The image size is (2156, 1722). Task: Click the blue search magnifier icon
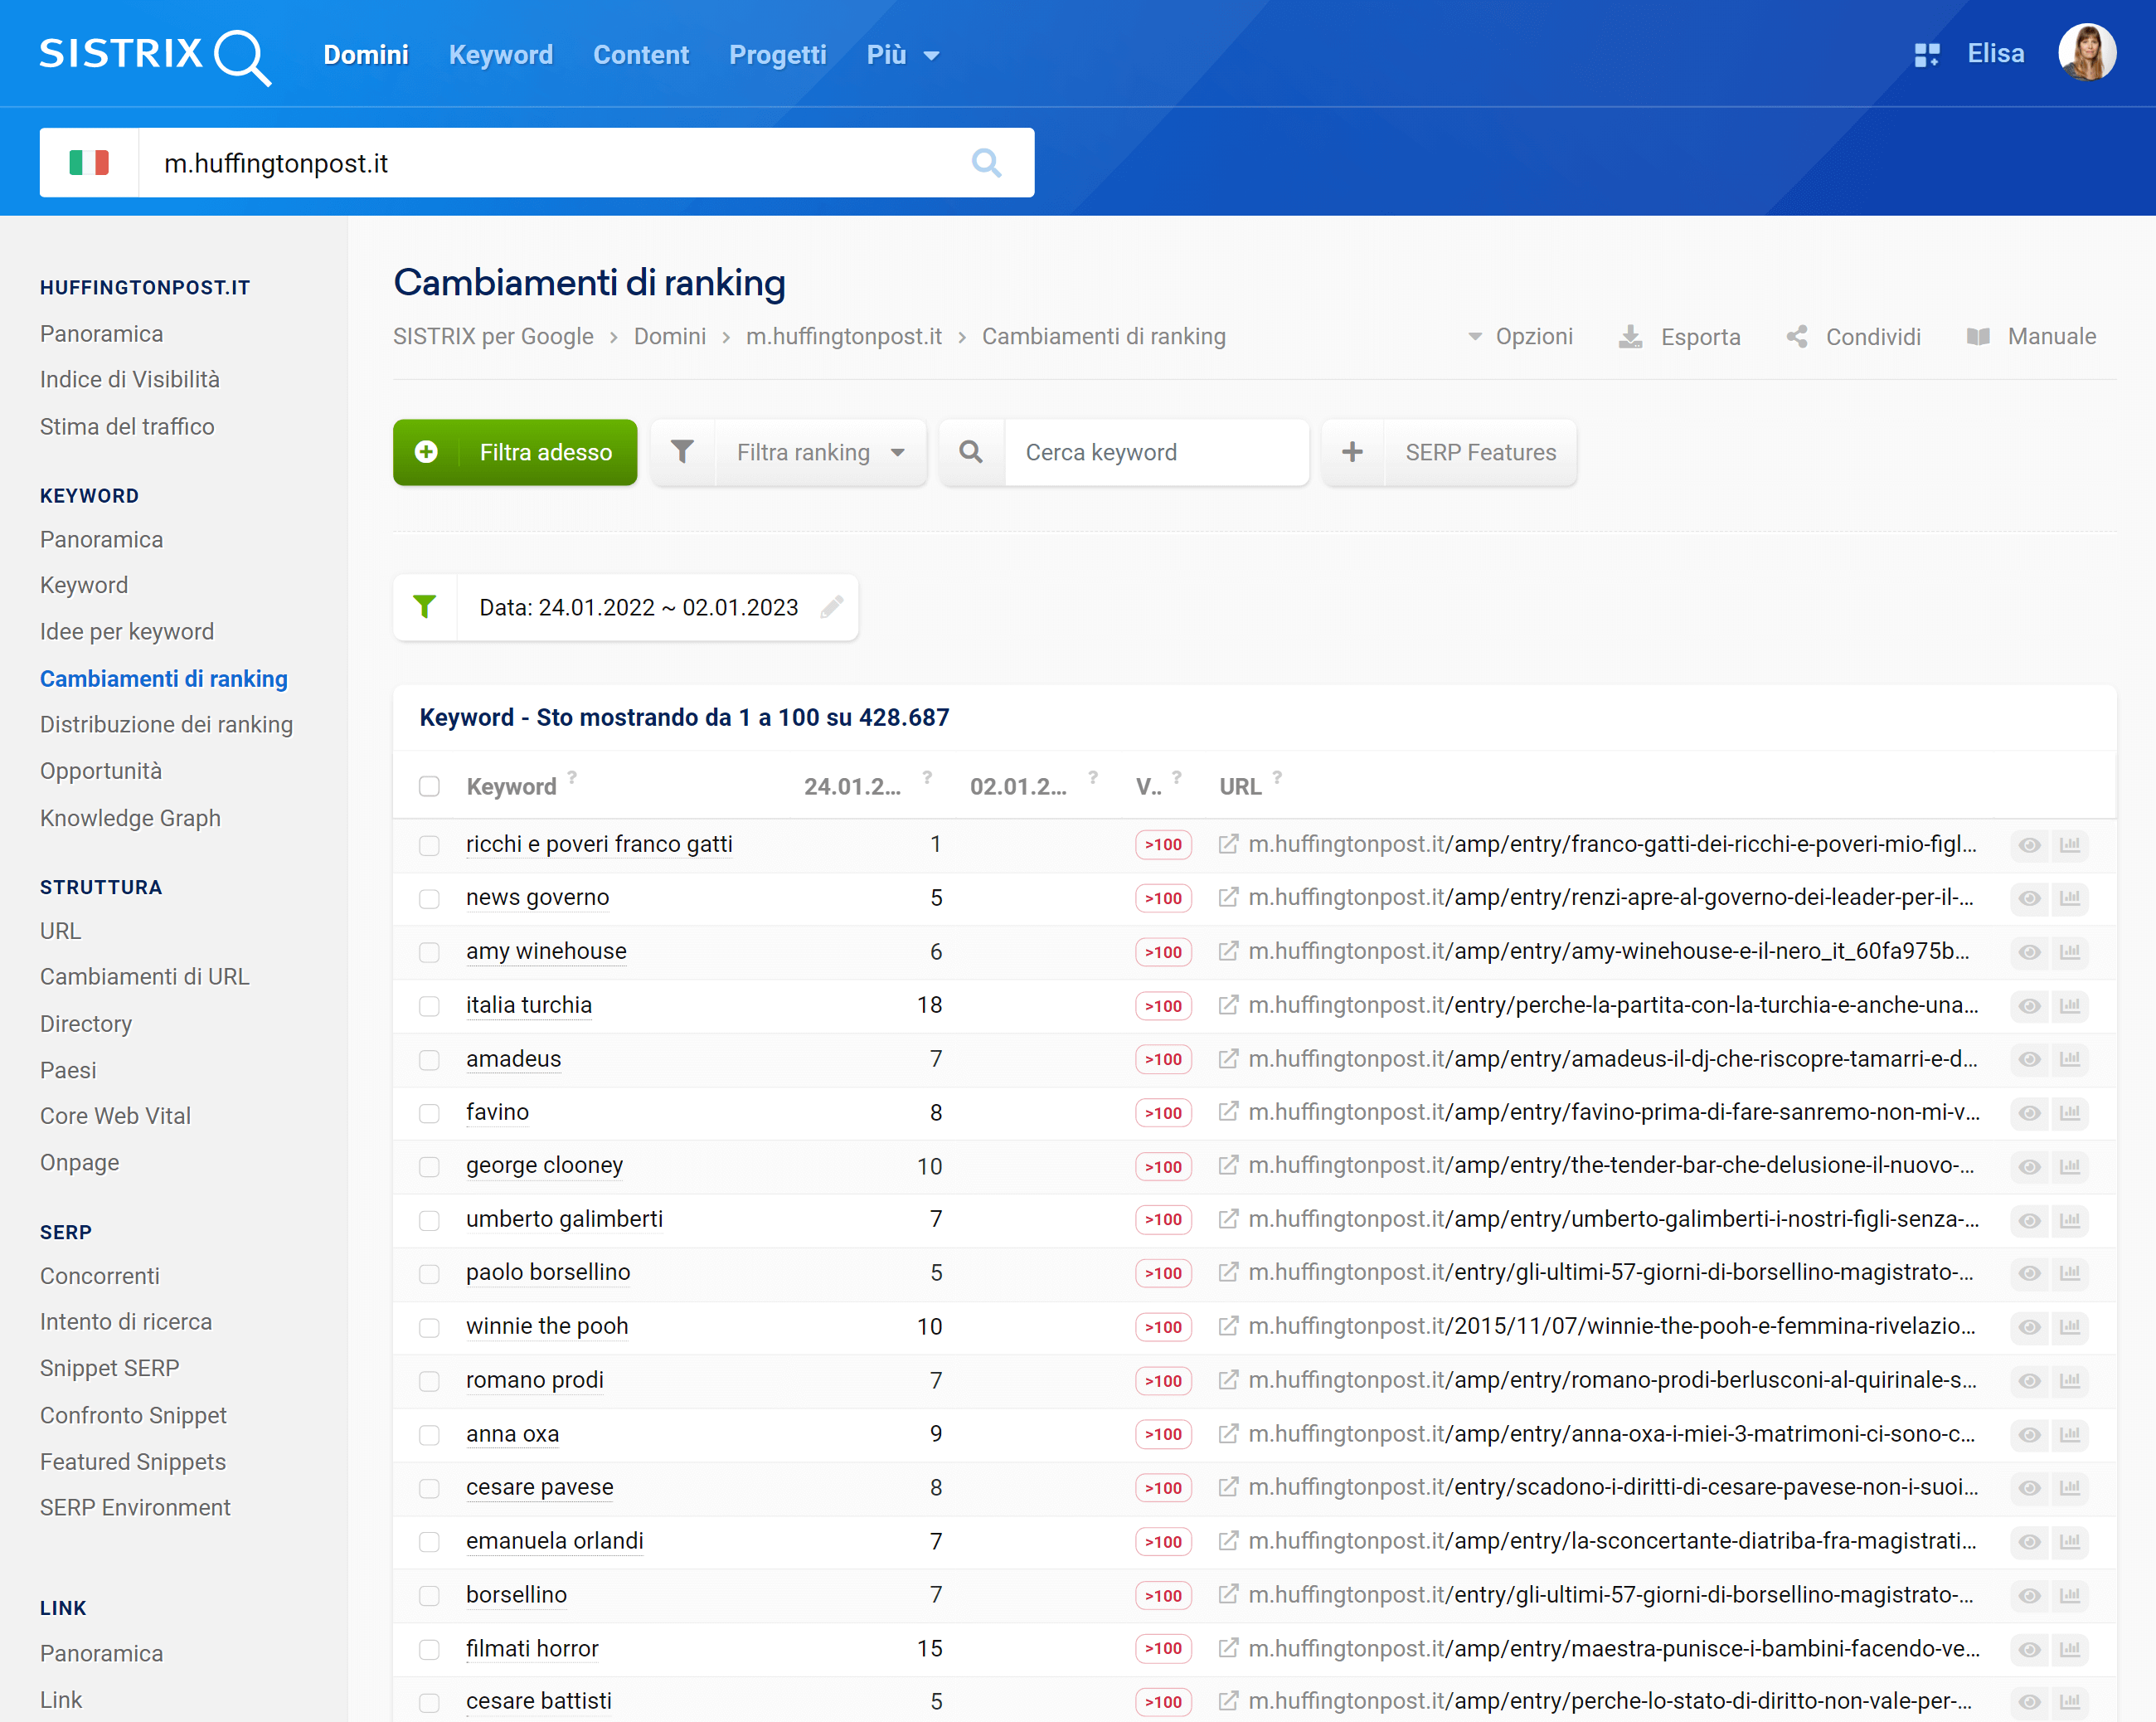click(986, 162)
